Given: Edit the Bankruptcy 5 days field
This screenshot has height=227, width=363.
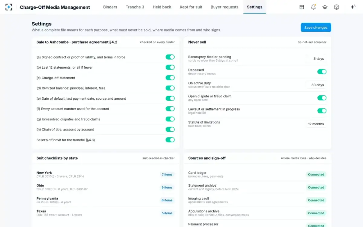Looking at the screenshot, I should tap(316, 59).
